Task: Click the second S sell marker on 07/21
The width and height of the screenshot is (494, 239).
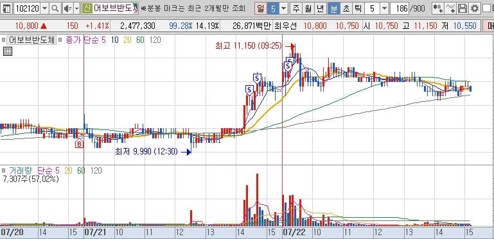Action: [x=258, y=78]
